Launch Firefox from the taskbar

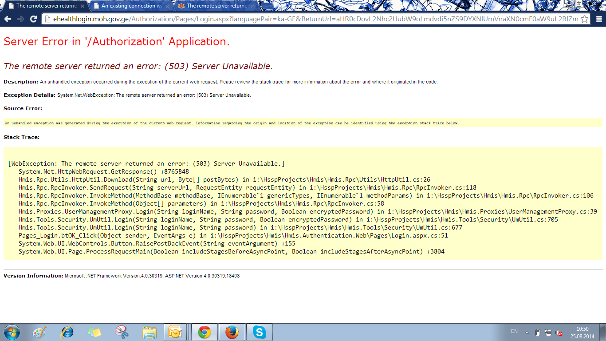232,332
